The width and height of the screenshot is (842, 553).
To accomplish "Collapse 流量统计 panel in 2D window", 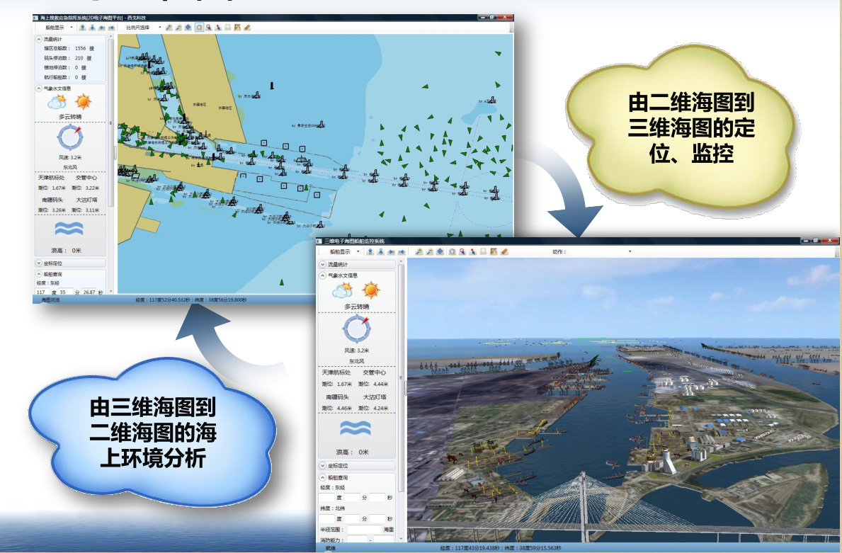I will 39,39.
